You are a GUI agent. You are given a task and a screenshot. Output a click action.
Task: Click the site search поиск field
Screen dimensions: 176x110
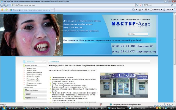[138, 34]
